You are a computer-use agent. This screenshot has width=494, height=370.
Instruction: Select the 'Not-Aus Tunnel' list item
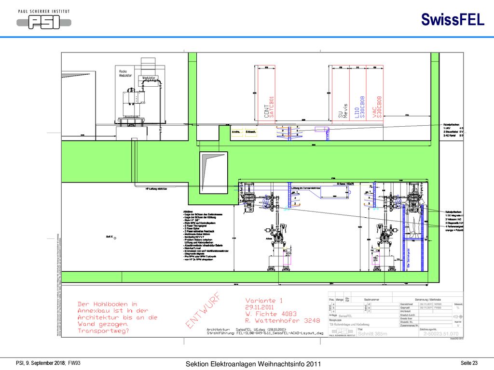192,248
